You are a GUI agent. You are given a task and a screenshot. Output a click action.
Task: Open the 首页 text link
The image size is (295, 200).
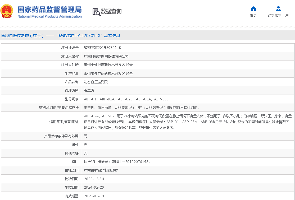point(253,15)
